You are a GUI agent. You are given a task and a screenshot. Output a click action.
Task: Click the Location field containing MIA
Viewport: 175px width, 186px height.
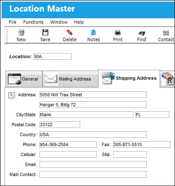point(53,56)
